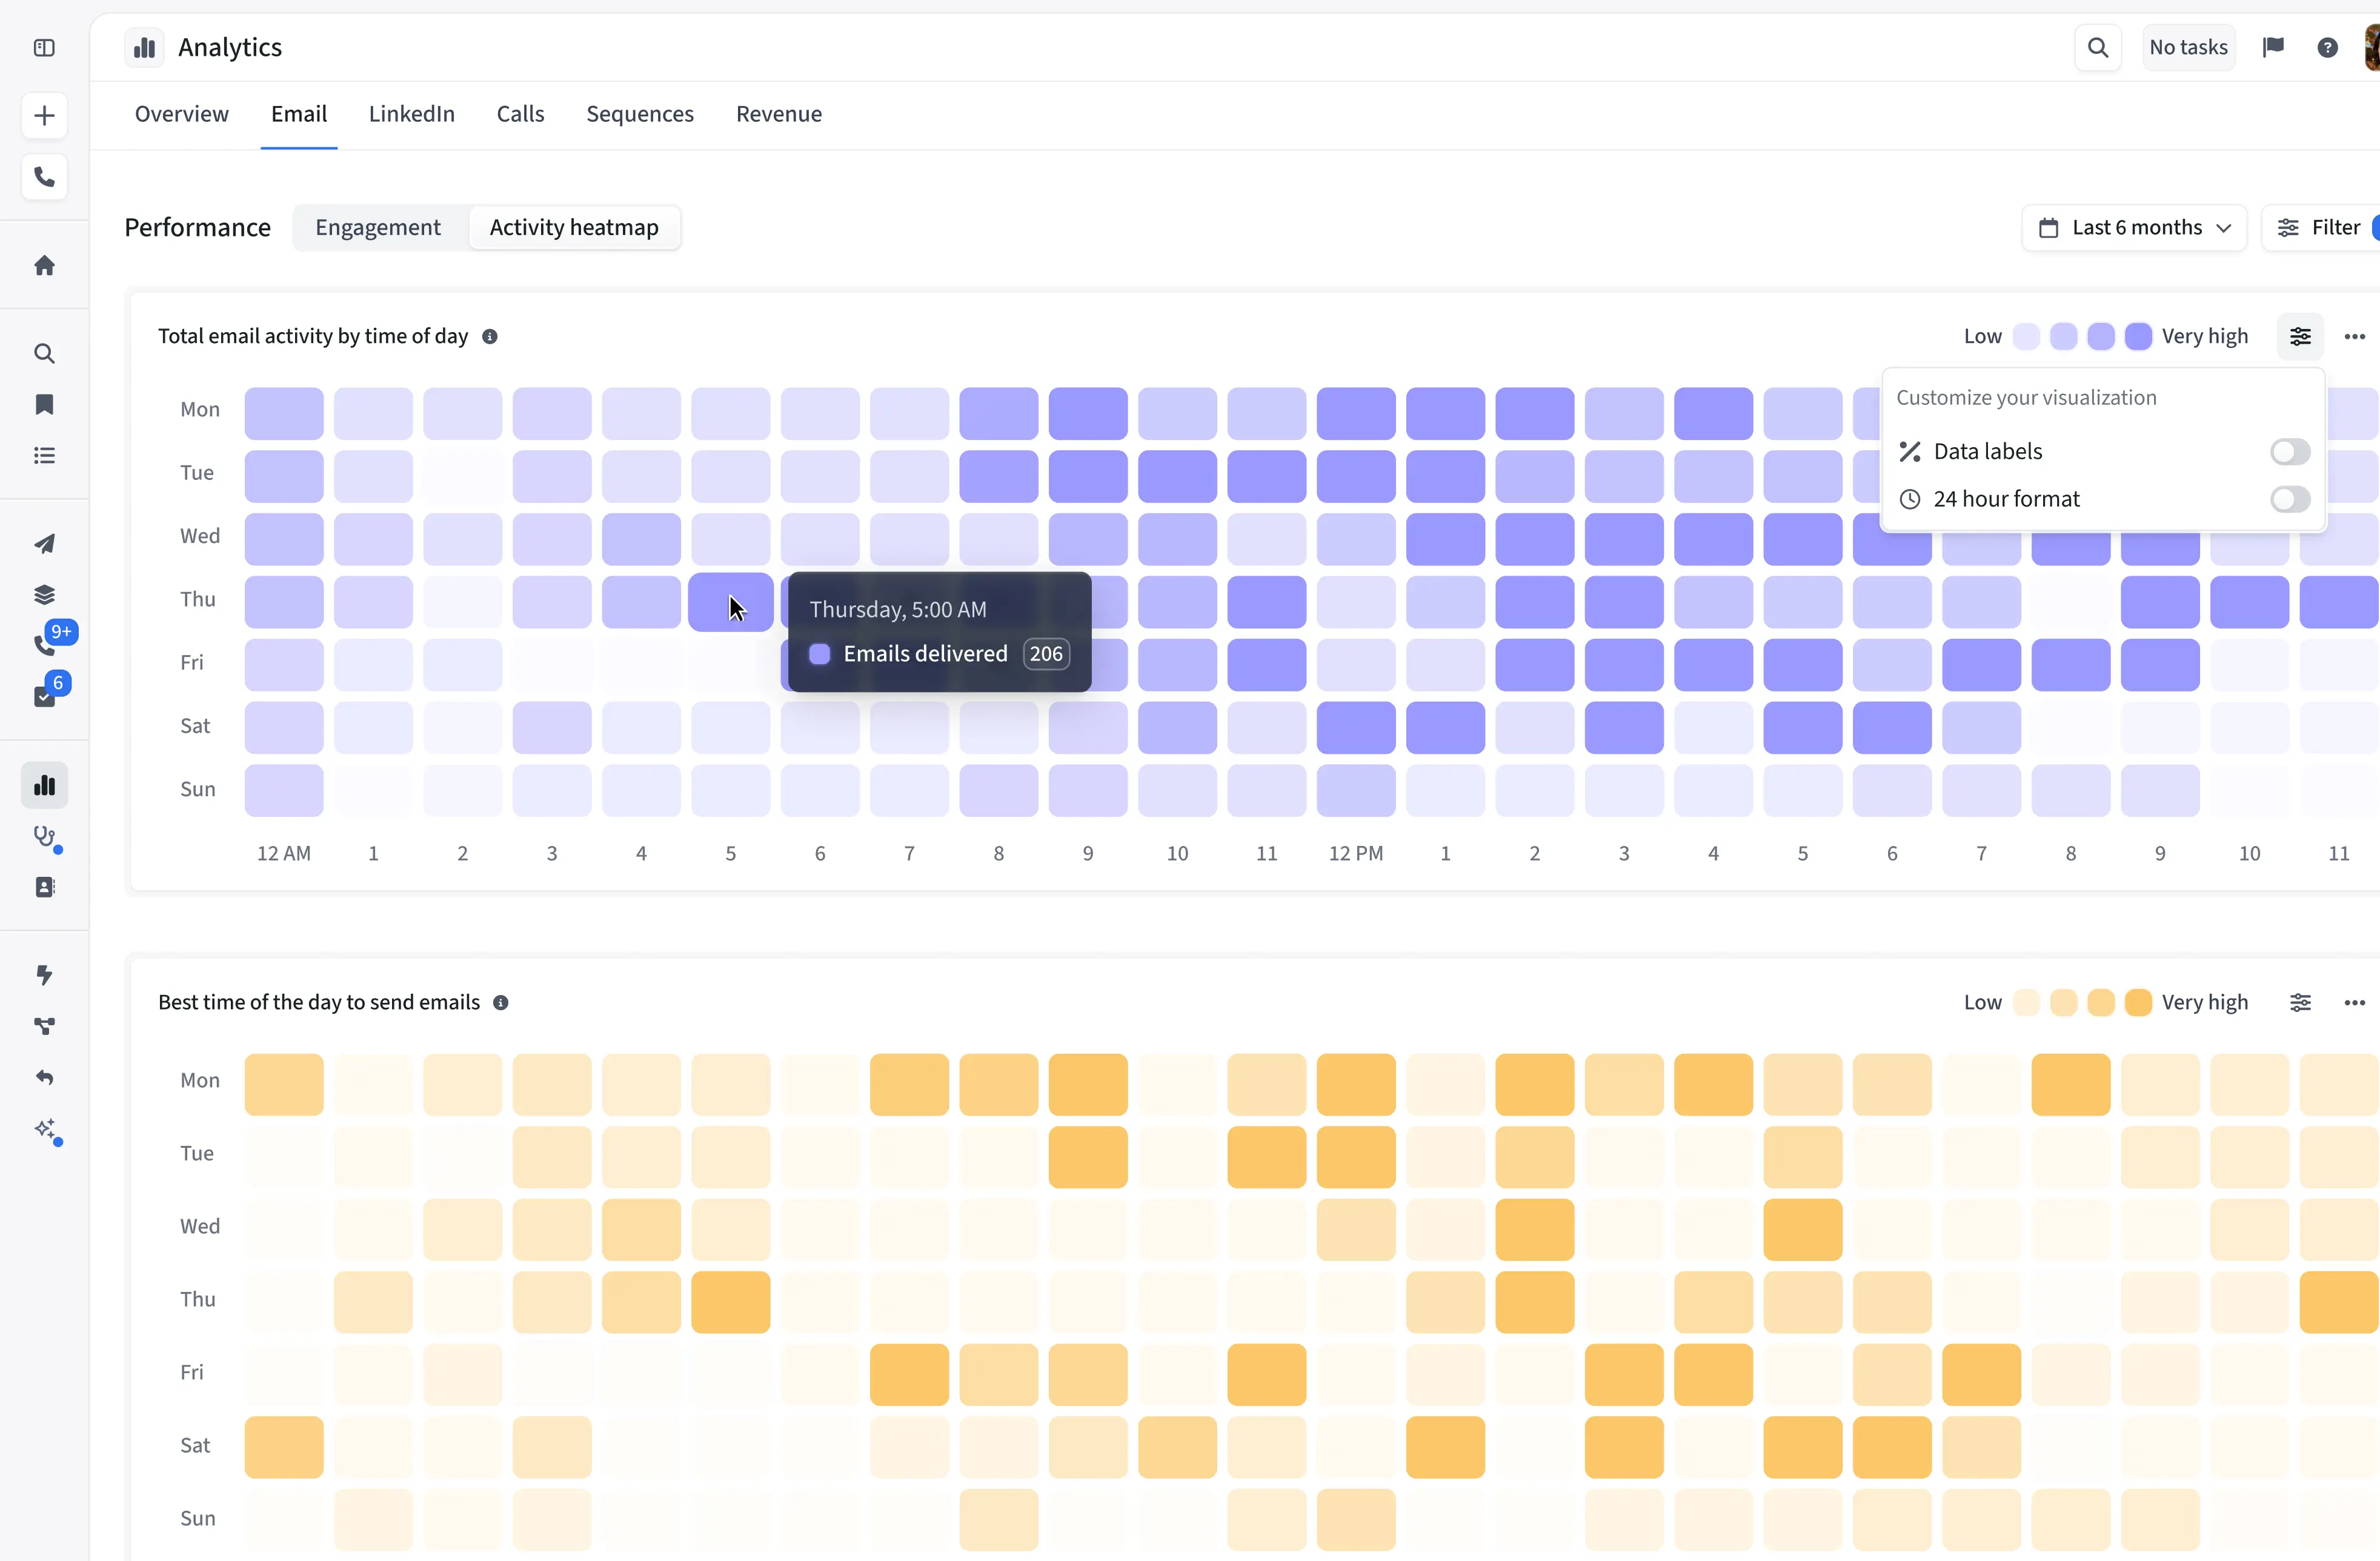This screenshot has height=1561, width=2380.
Task: Click the phone dialer icon in sidebar
Action: [44, 177]
